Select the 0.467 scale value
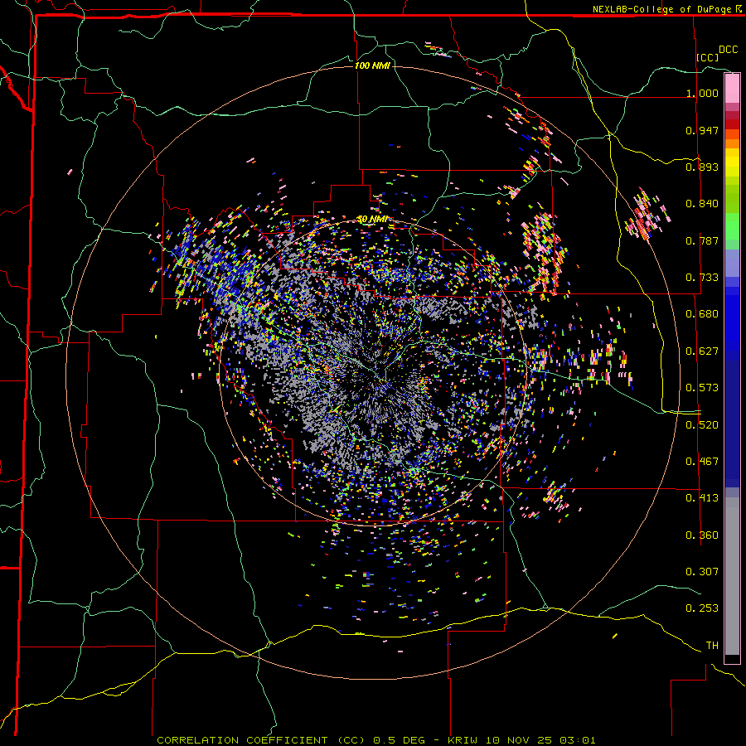Screen dimensions: 746x746 point(702,462)
